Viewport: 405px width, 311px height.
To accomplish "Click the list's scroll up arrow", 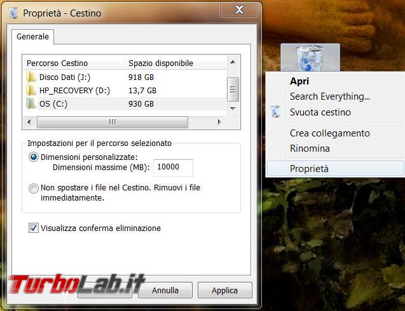I will click(233, 62).
